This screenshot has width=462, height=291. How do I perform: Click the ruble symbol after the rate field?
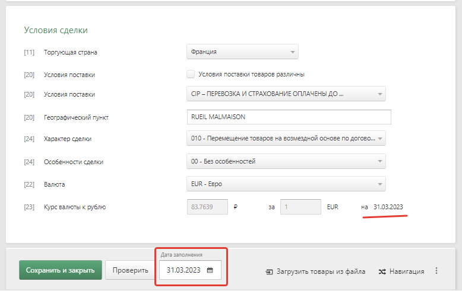tap(235, 207)
